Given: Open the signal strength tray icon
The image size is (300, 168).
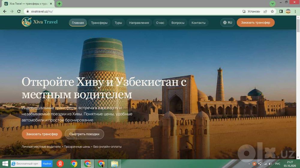Looking at the screenshot, I should click(265, 164).
